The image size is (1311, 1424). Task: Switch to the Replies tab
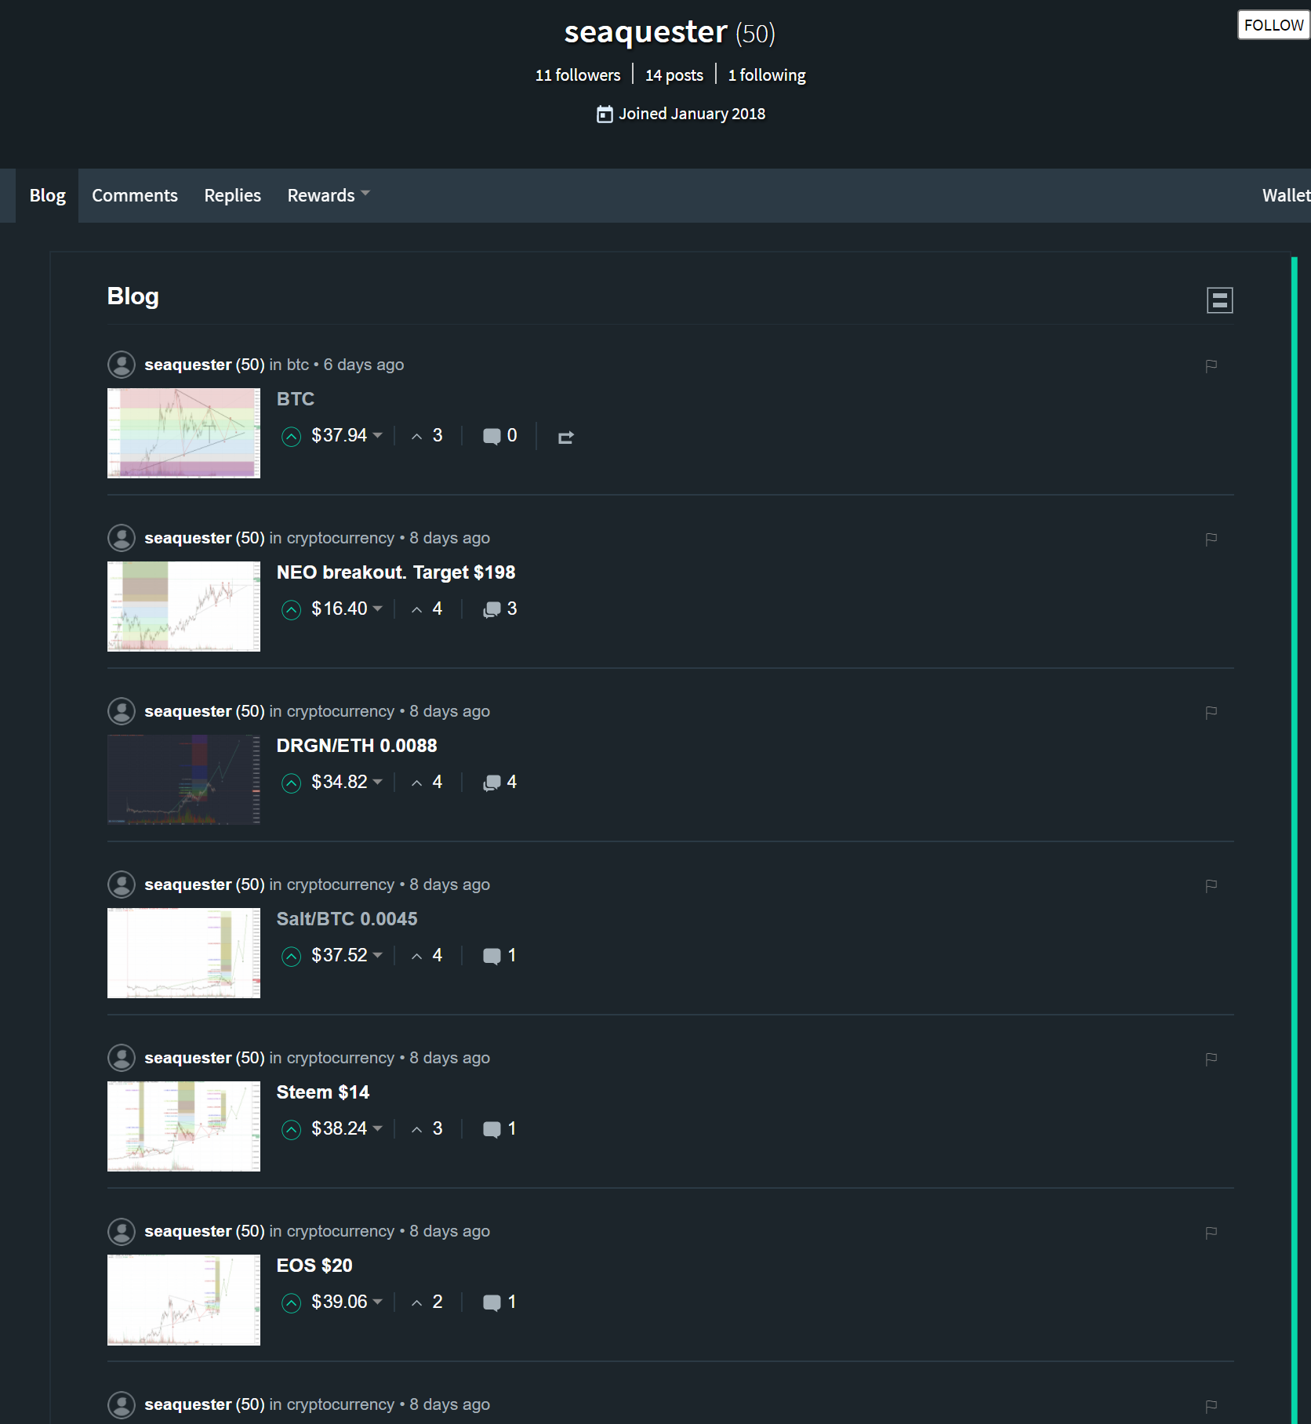click(233, 195)
